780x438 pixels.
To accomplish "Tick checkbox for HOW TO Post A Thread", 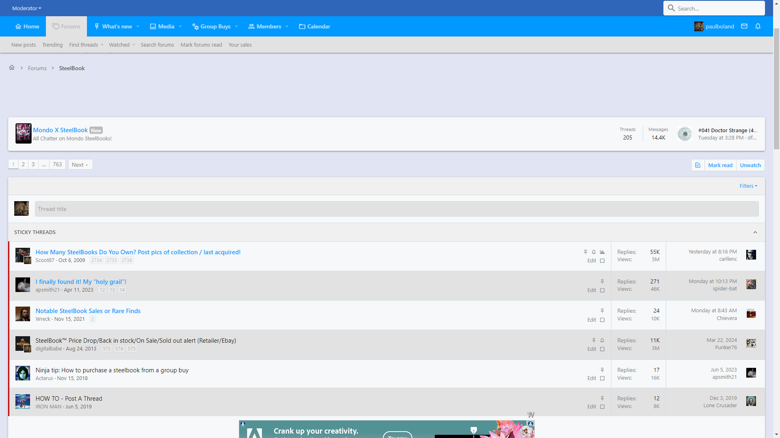I will point(602,407).
